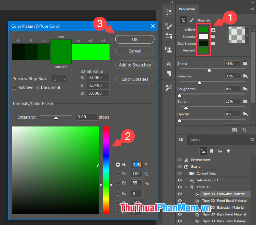
Task: Click OK in the Color Picker
Action: [135, 39]
